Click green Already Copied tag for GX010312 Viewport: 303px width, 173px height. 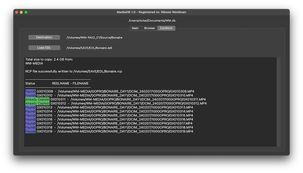[x=37, y=103]
